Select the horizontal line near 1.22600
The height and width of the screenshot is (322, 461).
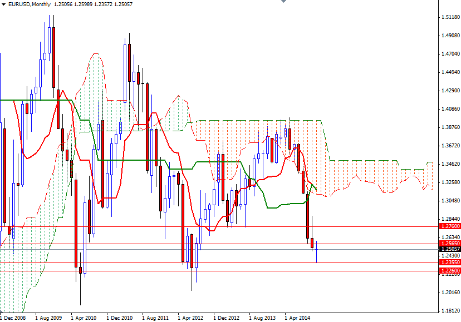[x=167, y=269]
